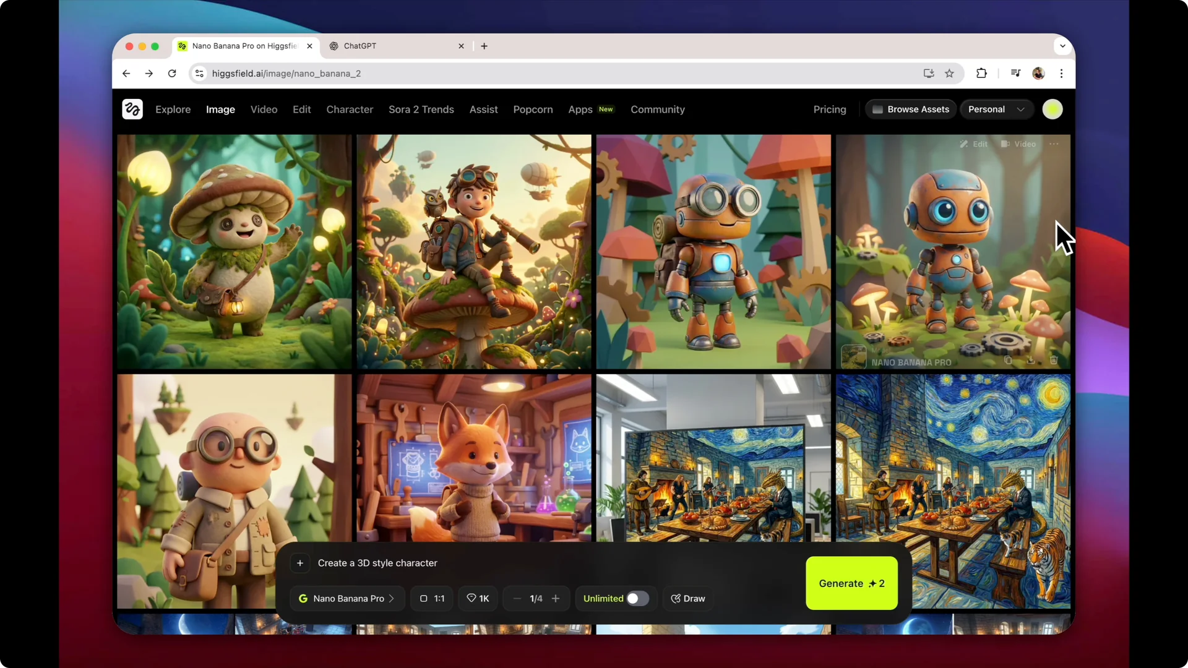Open the aspect ratio 1:1 selector
The image size is (1188, 668).
(x=431, y=598)
